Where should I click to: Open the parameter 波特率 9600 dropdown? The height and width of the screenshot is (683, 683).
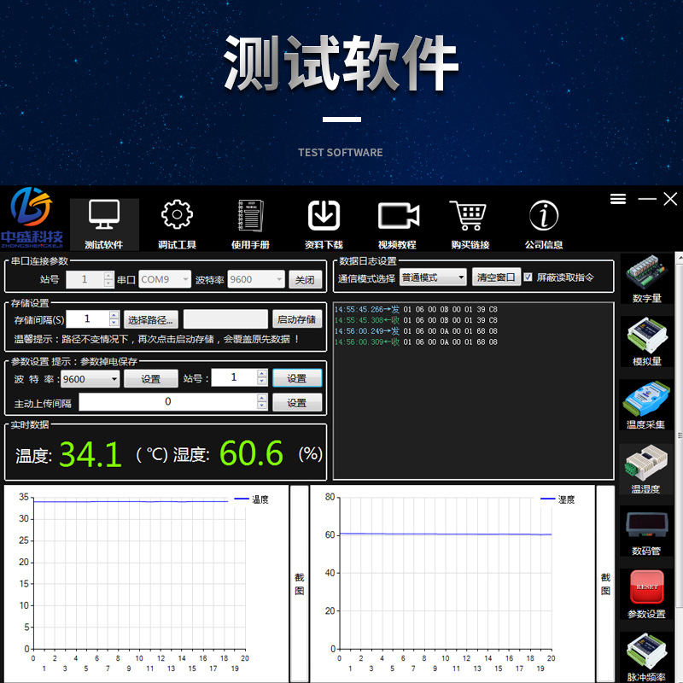click(x=90, y=379)
